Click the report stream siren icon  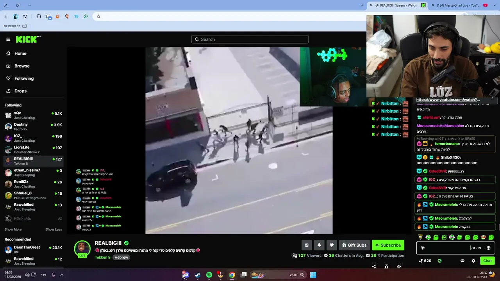click(386, 267)
